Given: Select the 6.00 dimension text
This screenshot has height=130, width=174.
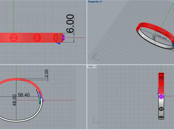Looking at the screenshot, I should pyautogui.click(x=70, y=23).
